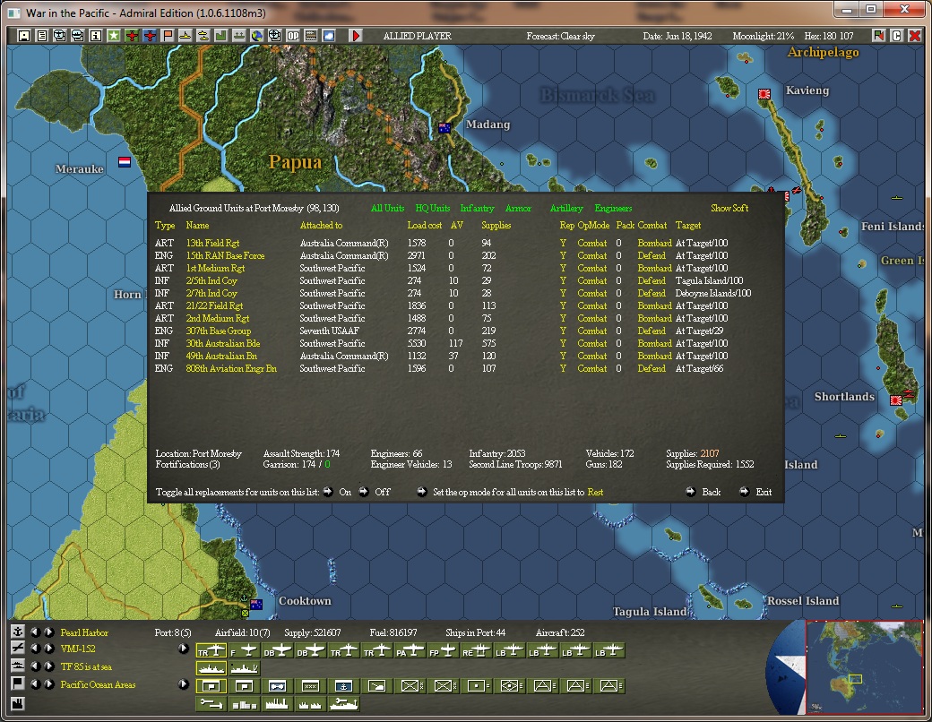Screen dimensions: 932x722
Task: Click the OP toolbar button
Action: 292,36
